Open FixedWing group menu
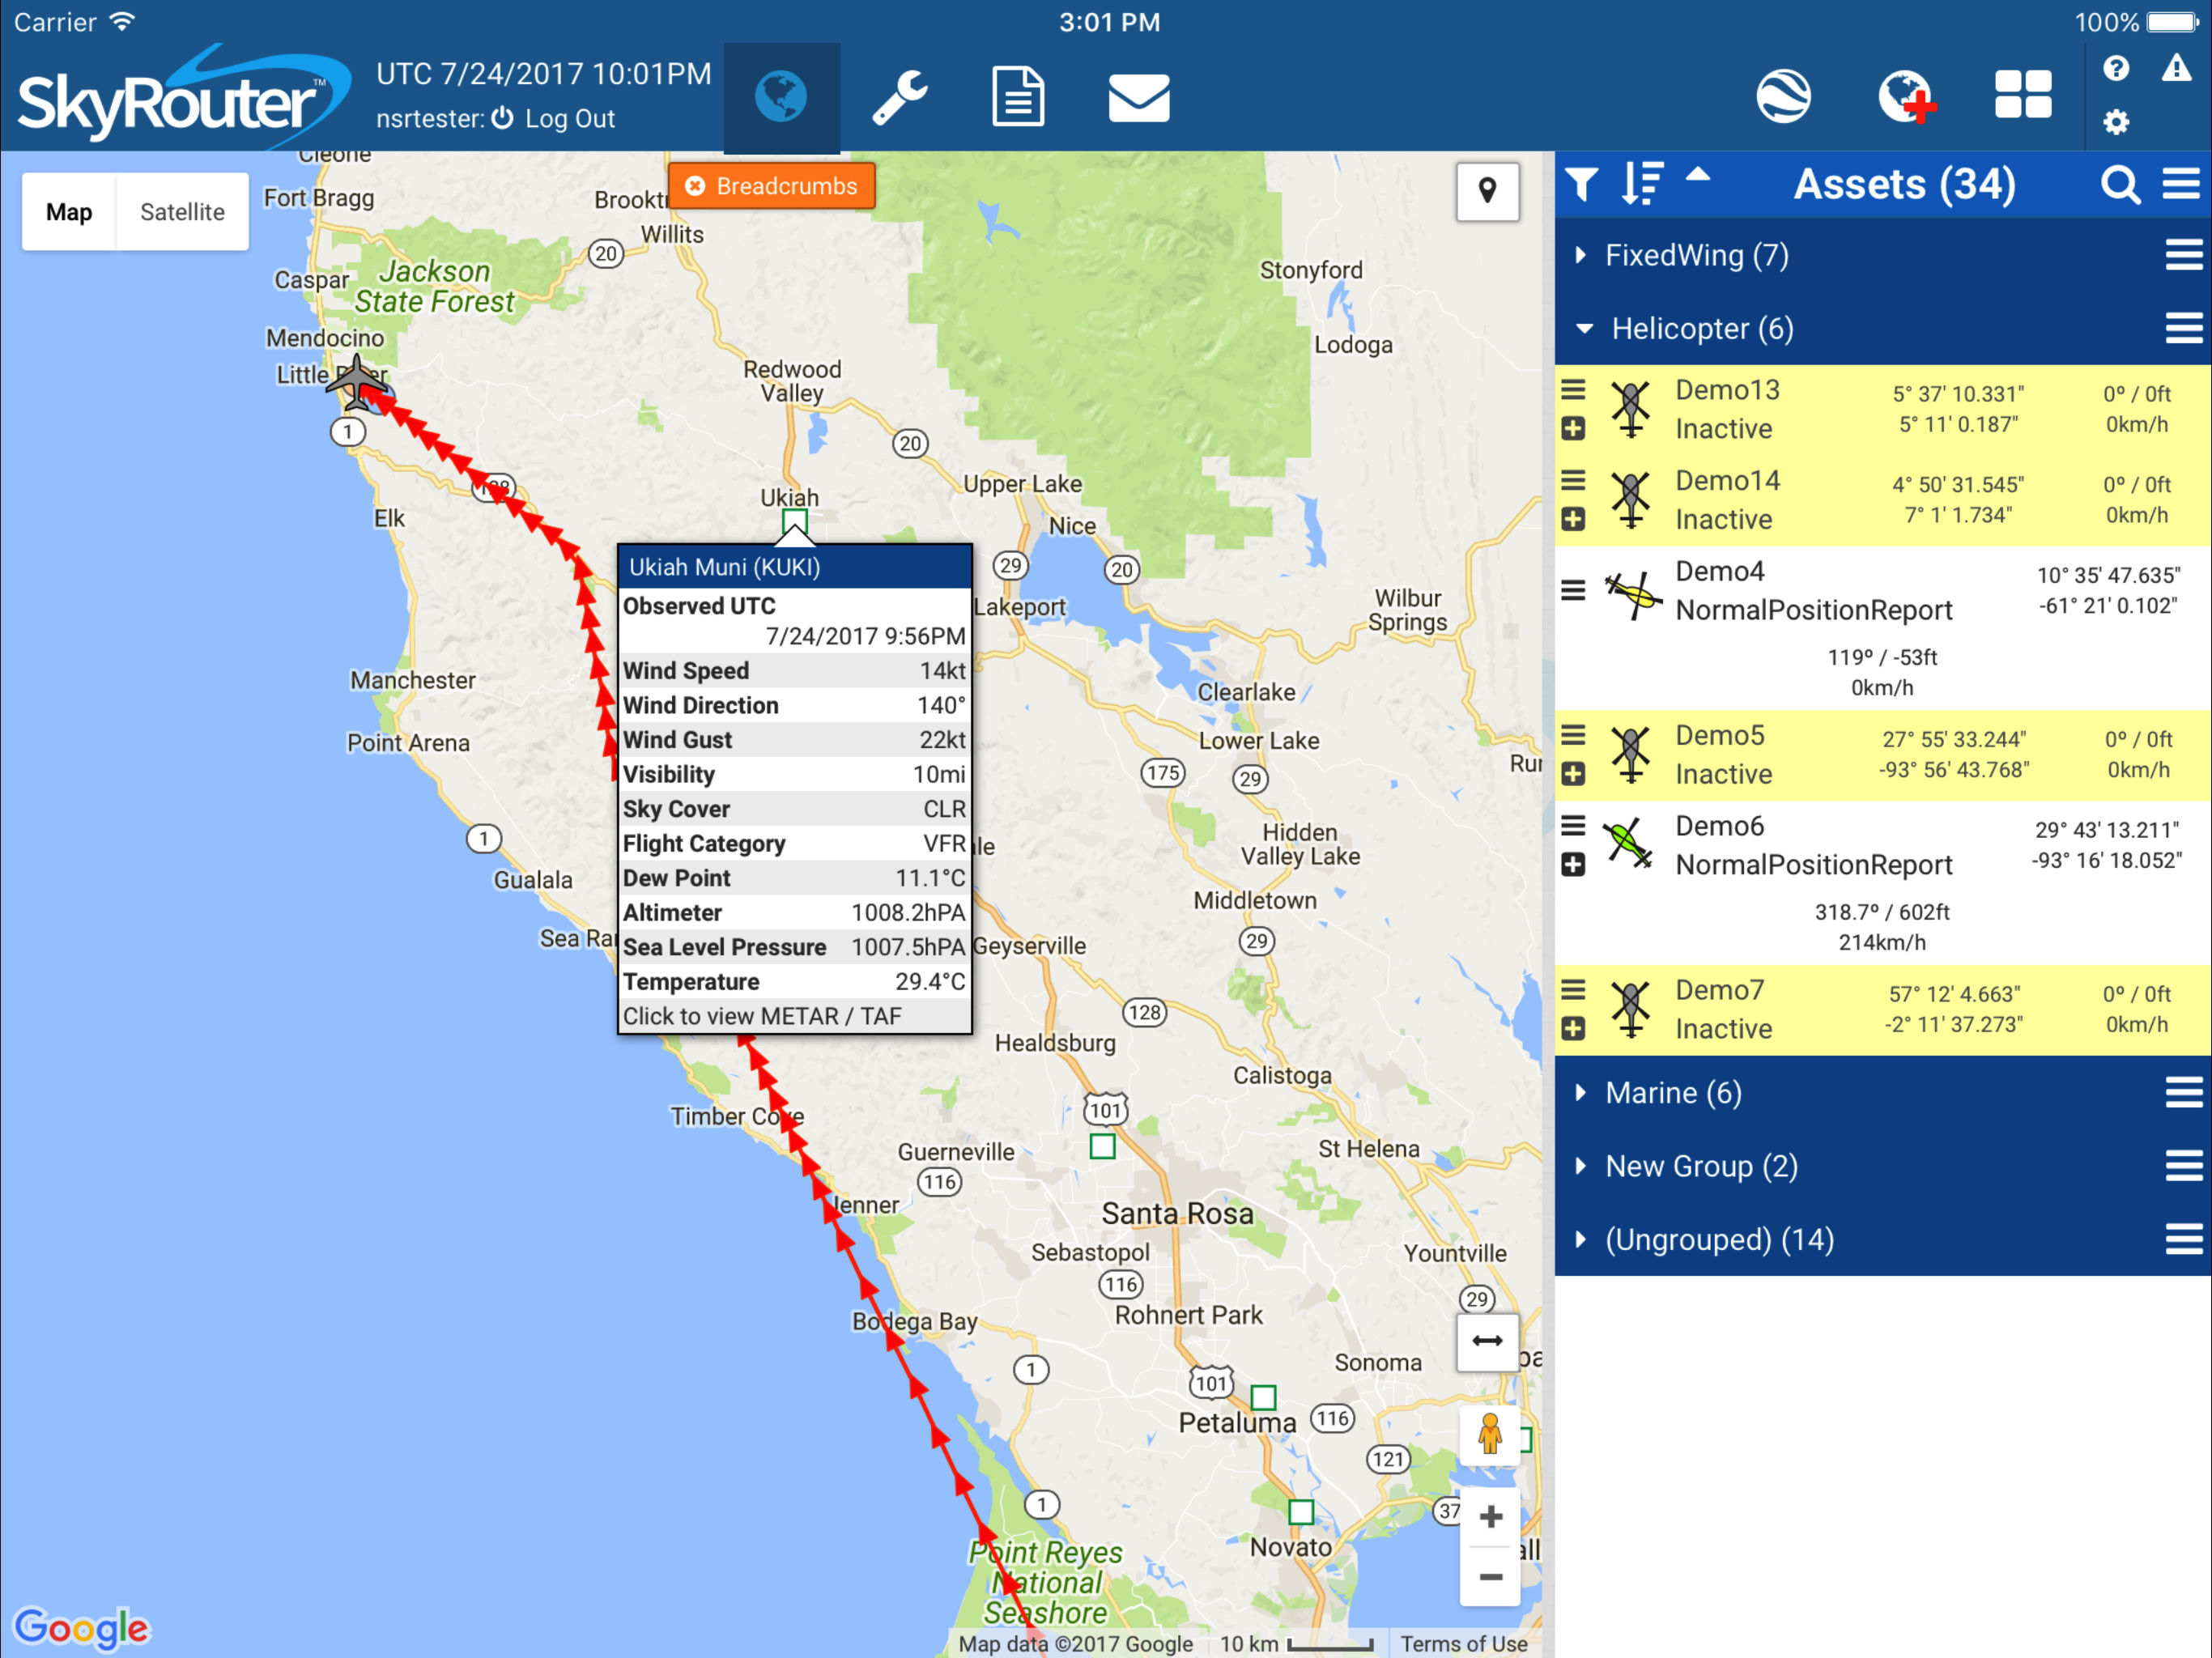The width and height of the screenshot is (2212, 1658). pos(2184,255)
